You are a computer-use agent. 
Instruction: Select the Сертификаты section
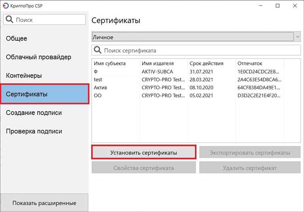45,94
